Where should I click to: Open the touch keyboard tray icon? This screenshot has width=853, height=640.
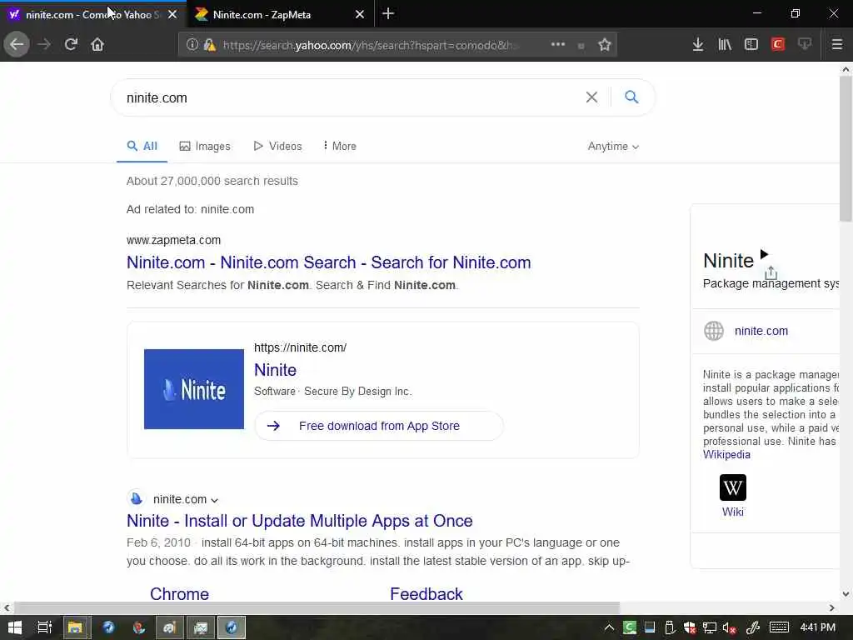pos(779,627)
